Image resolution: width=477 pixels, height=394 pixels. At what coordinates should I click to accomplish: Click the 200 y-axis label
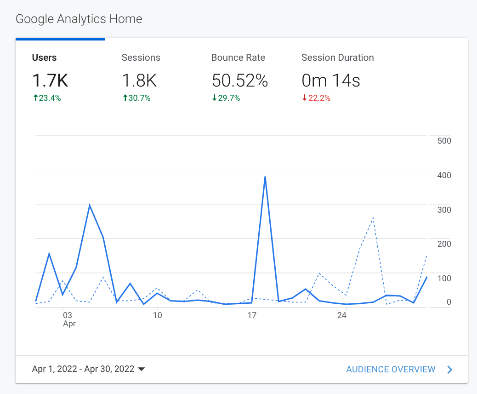[444, 244]
